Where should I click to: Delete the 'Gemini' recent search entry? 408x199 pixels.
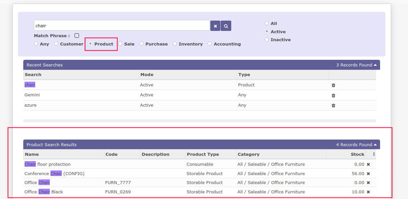pos(334,95)
